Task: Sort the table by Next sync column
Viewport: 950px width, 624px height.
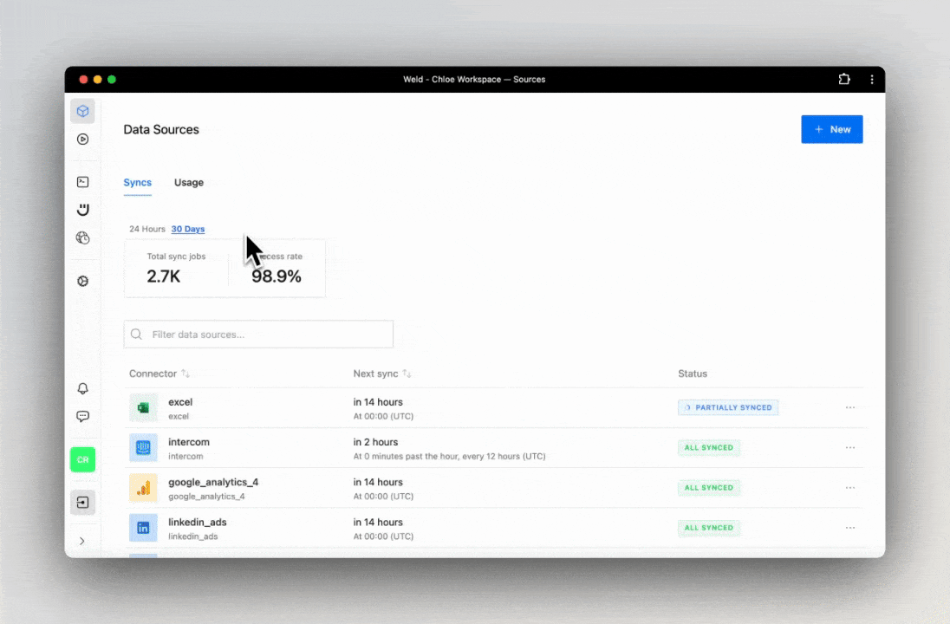Action: (x=407, y=374)
